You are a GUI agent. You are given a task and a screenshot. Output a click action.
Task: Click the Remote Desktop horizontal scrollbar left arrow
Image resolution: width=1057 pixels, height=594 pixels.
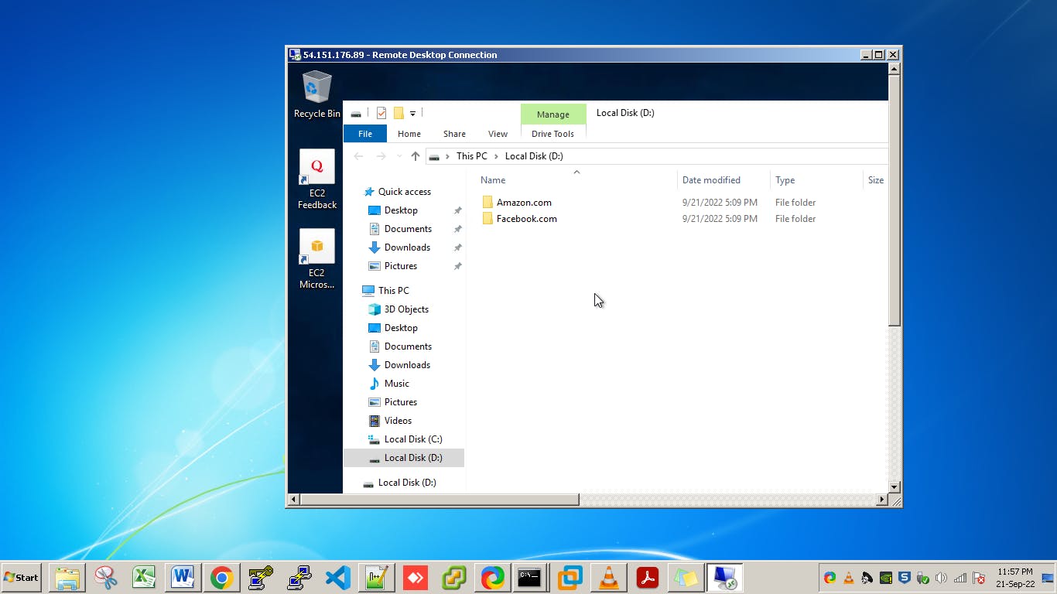pyautogui.click(x=293, y=500)
